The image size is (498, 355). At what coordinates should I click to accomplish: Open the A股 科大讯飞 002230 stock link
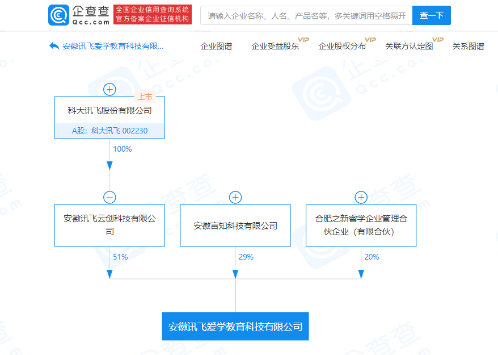109,131
